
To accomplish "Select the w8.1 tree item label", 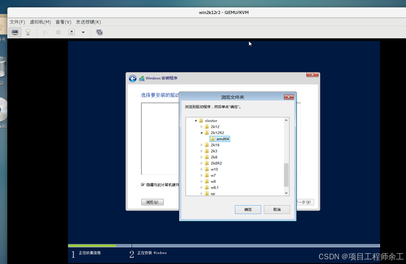I will (x=214, y=188).
